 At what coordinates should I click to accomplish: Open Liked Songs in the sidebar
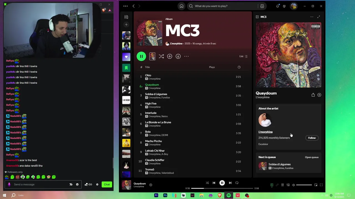[x=126, y=57]
